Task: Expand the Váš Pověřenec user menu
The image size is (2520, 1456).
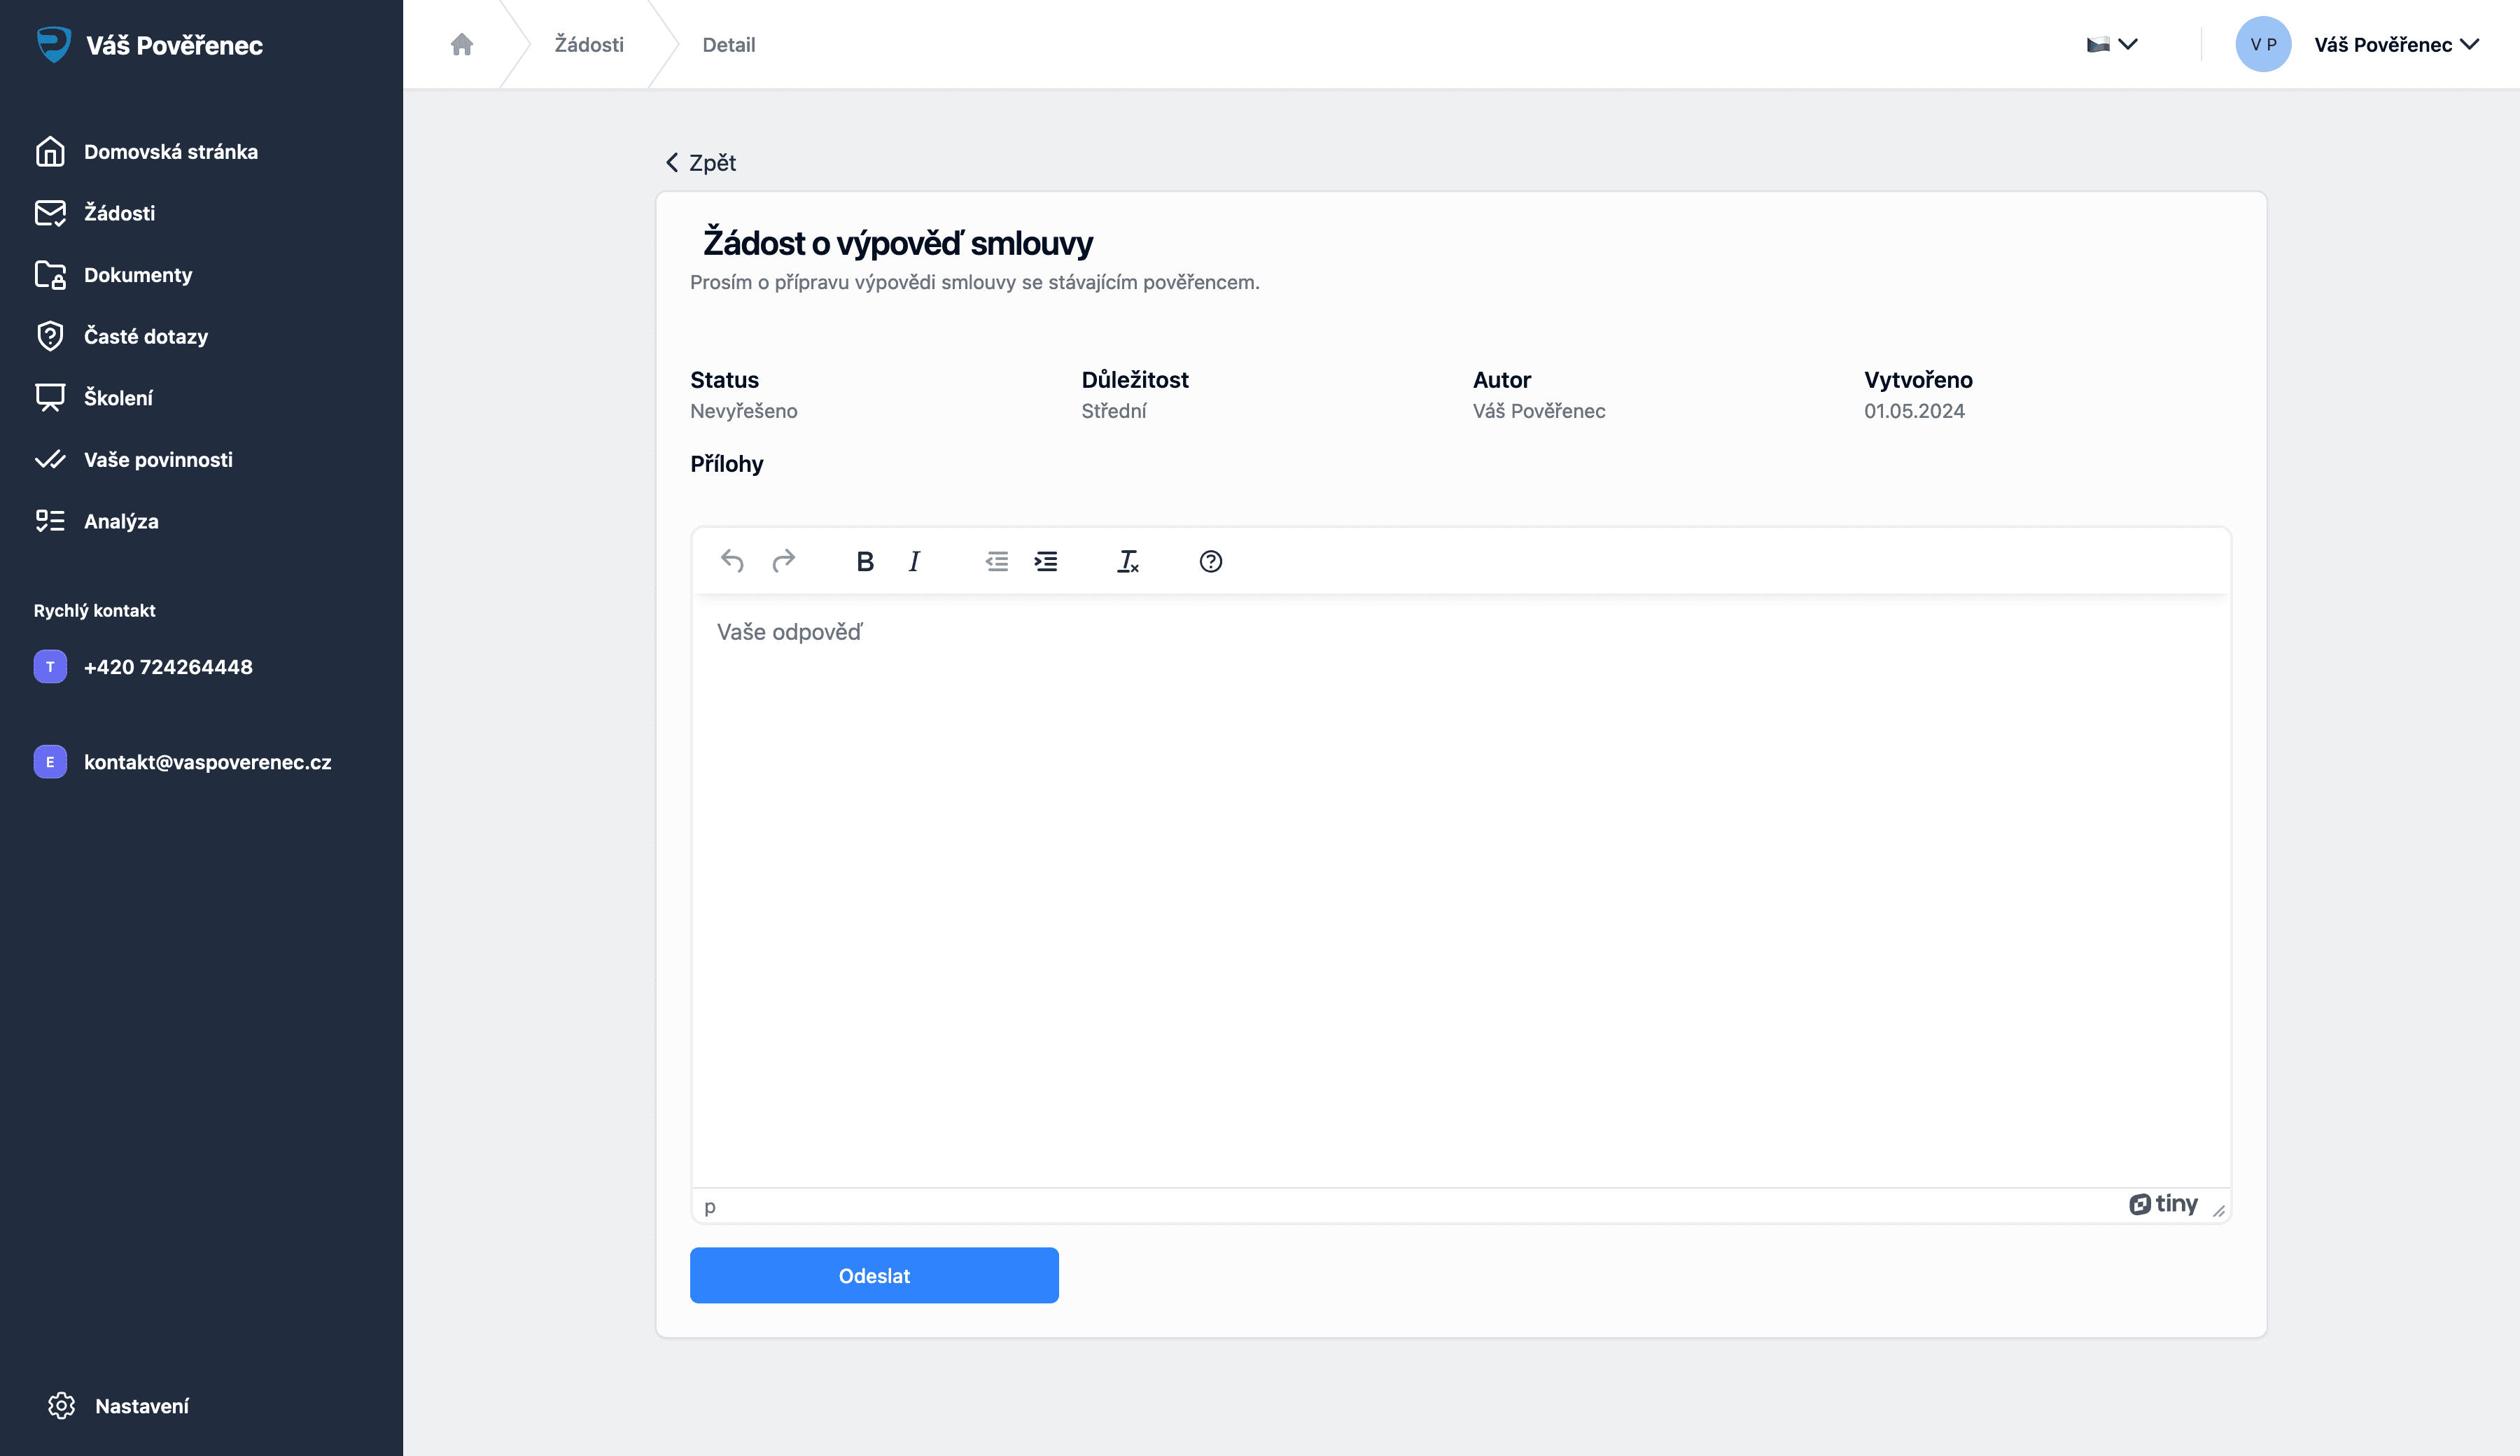Action: point(2396,44)
